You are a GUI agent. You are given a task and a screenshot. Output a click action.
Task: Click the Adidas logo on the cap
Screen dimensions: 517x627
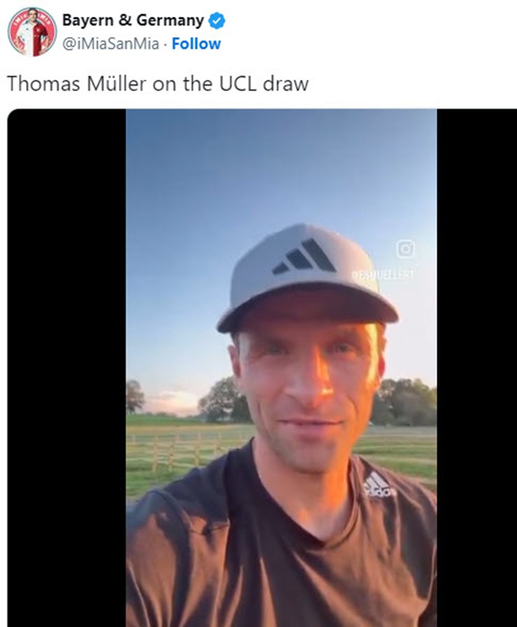304,256
